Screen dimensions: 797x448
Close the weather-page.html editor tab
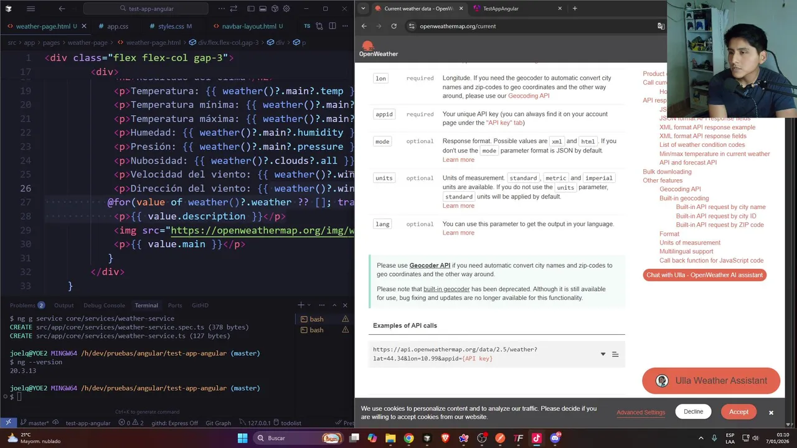click(x=83, y=26)
